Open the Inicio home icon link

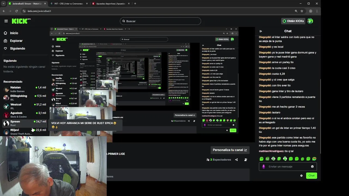point(11,33)
